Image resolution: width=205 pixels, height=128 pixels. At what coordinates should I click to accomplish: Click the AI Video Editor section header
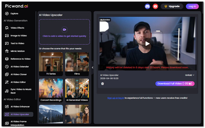tap(12, 99)
